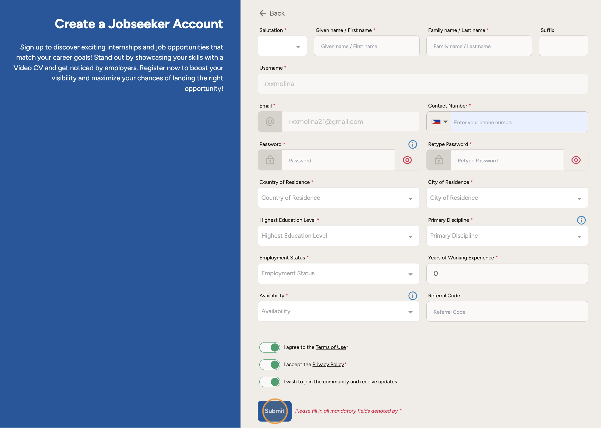Show password using the eye icon

pos(407,160)
